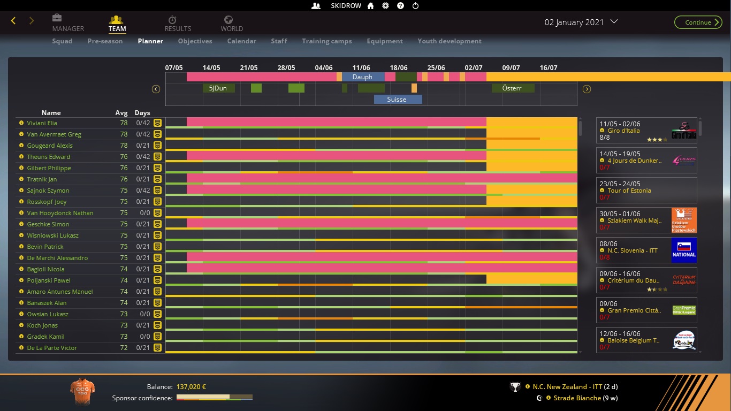
Task: Click the program icon beside Tratnik Jan
Action: 157,179
